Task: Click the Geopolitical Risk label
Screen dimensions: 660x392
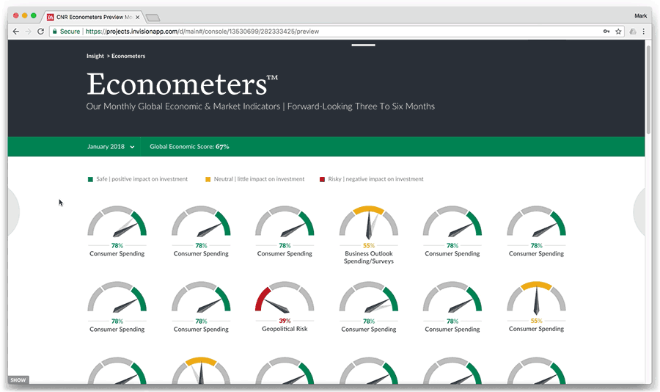Action: 285,329
